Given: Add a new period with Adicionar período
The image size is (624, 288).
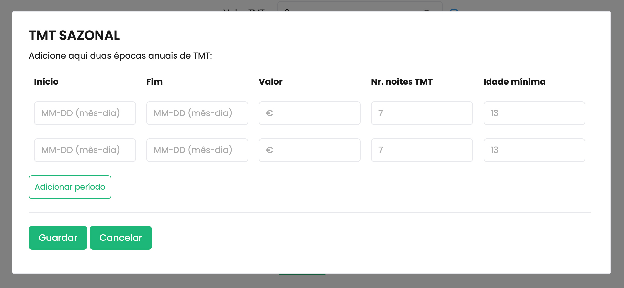Looking at the screenshot, I should pos(70,187).
